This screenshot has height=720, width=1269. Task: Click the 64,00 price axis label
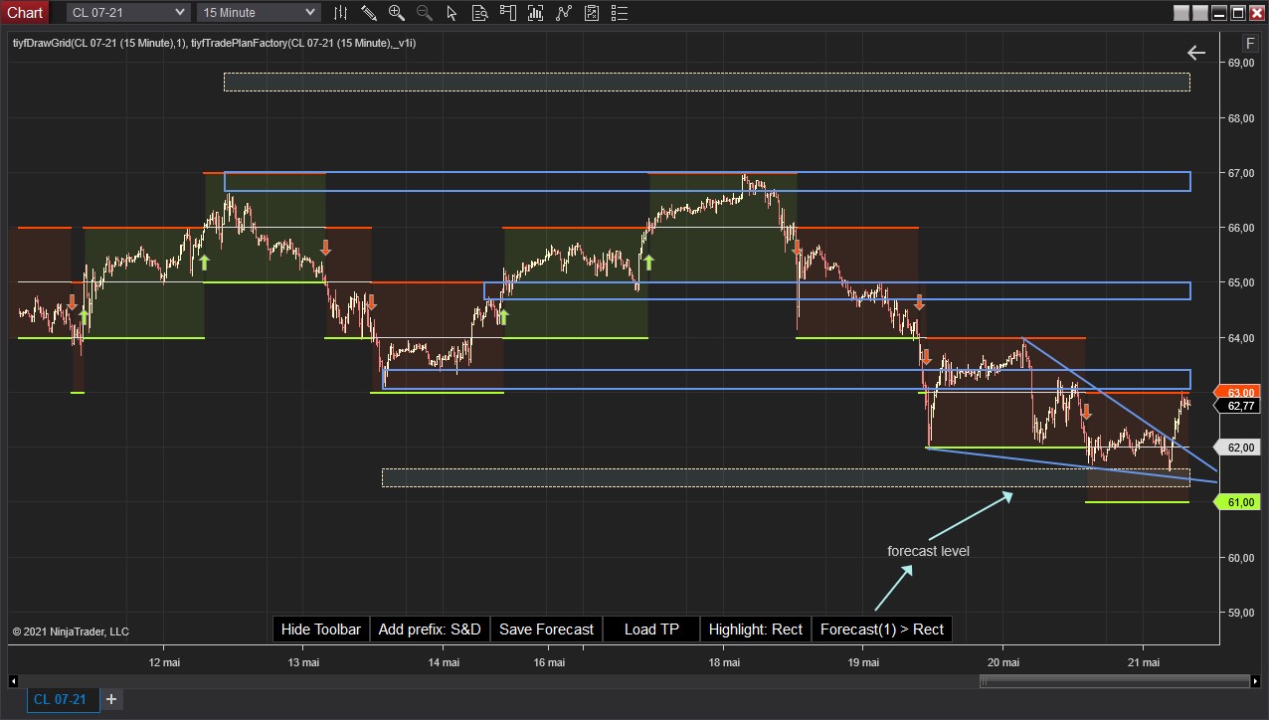point(1240,338)
